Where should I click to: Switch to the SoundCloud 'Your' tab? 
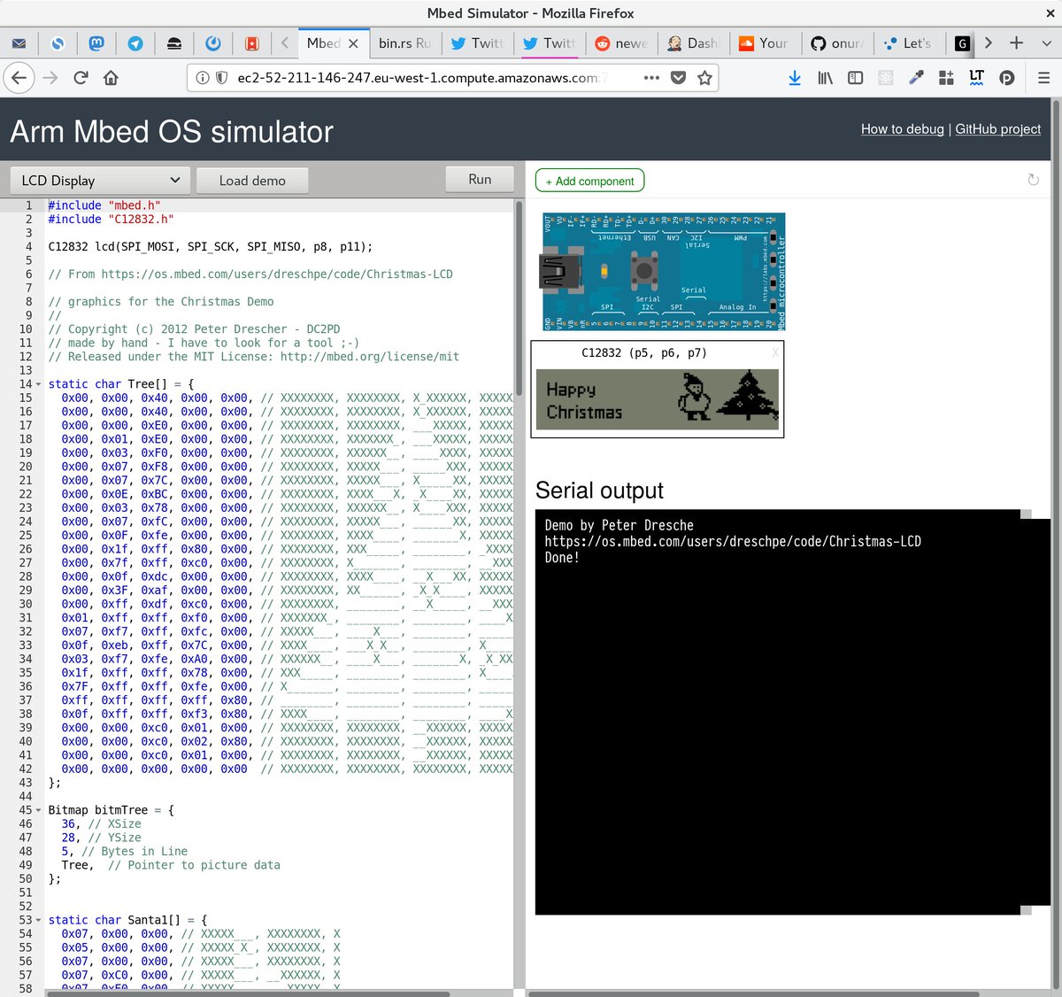click(x=766, y=43)
